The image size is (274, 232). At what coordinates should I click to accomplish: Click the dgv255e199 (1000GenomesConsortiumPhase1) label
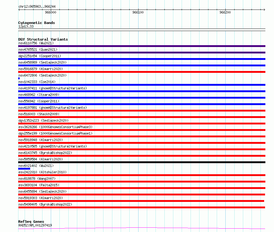tap(55, 133)
